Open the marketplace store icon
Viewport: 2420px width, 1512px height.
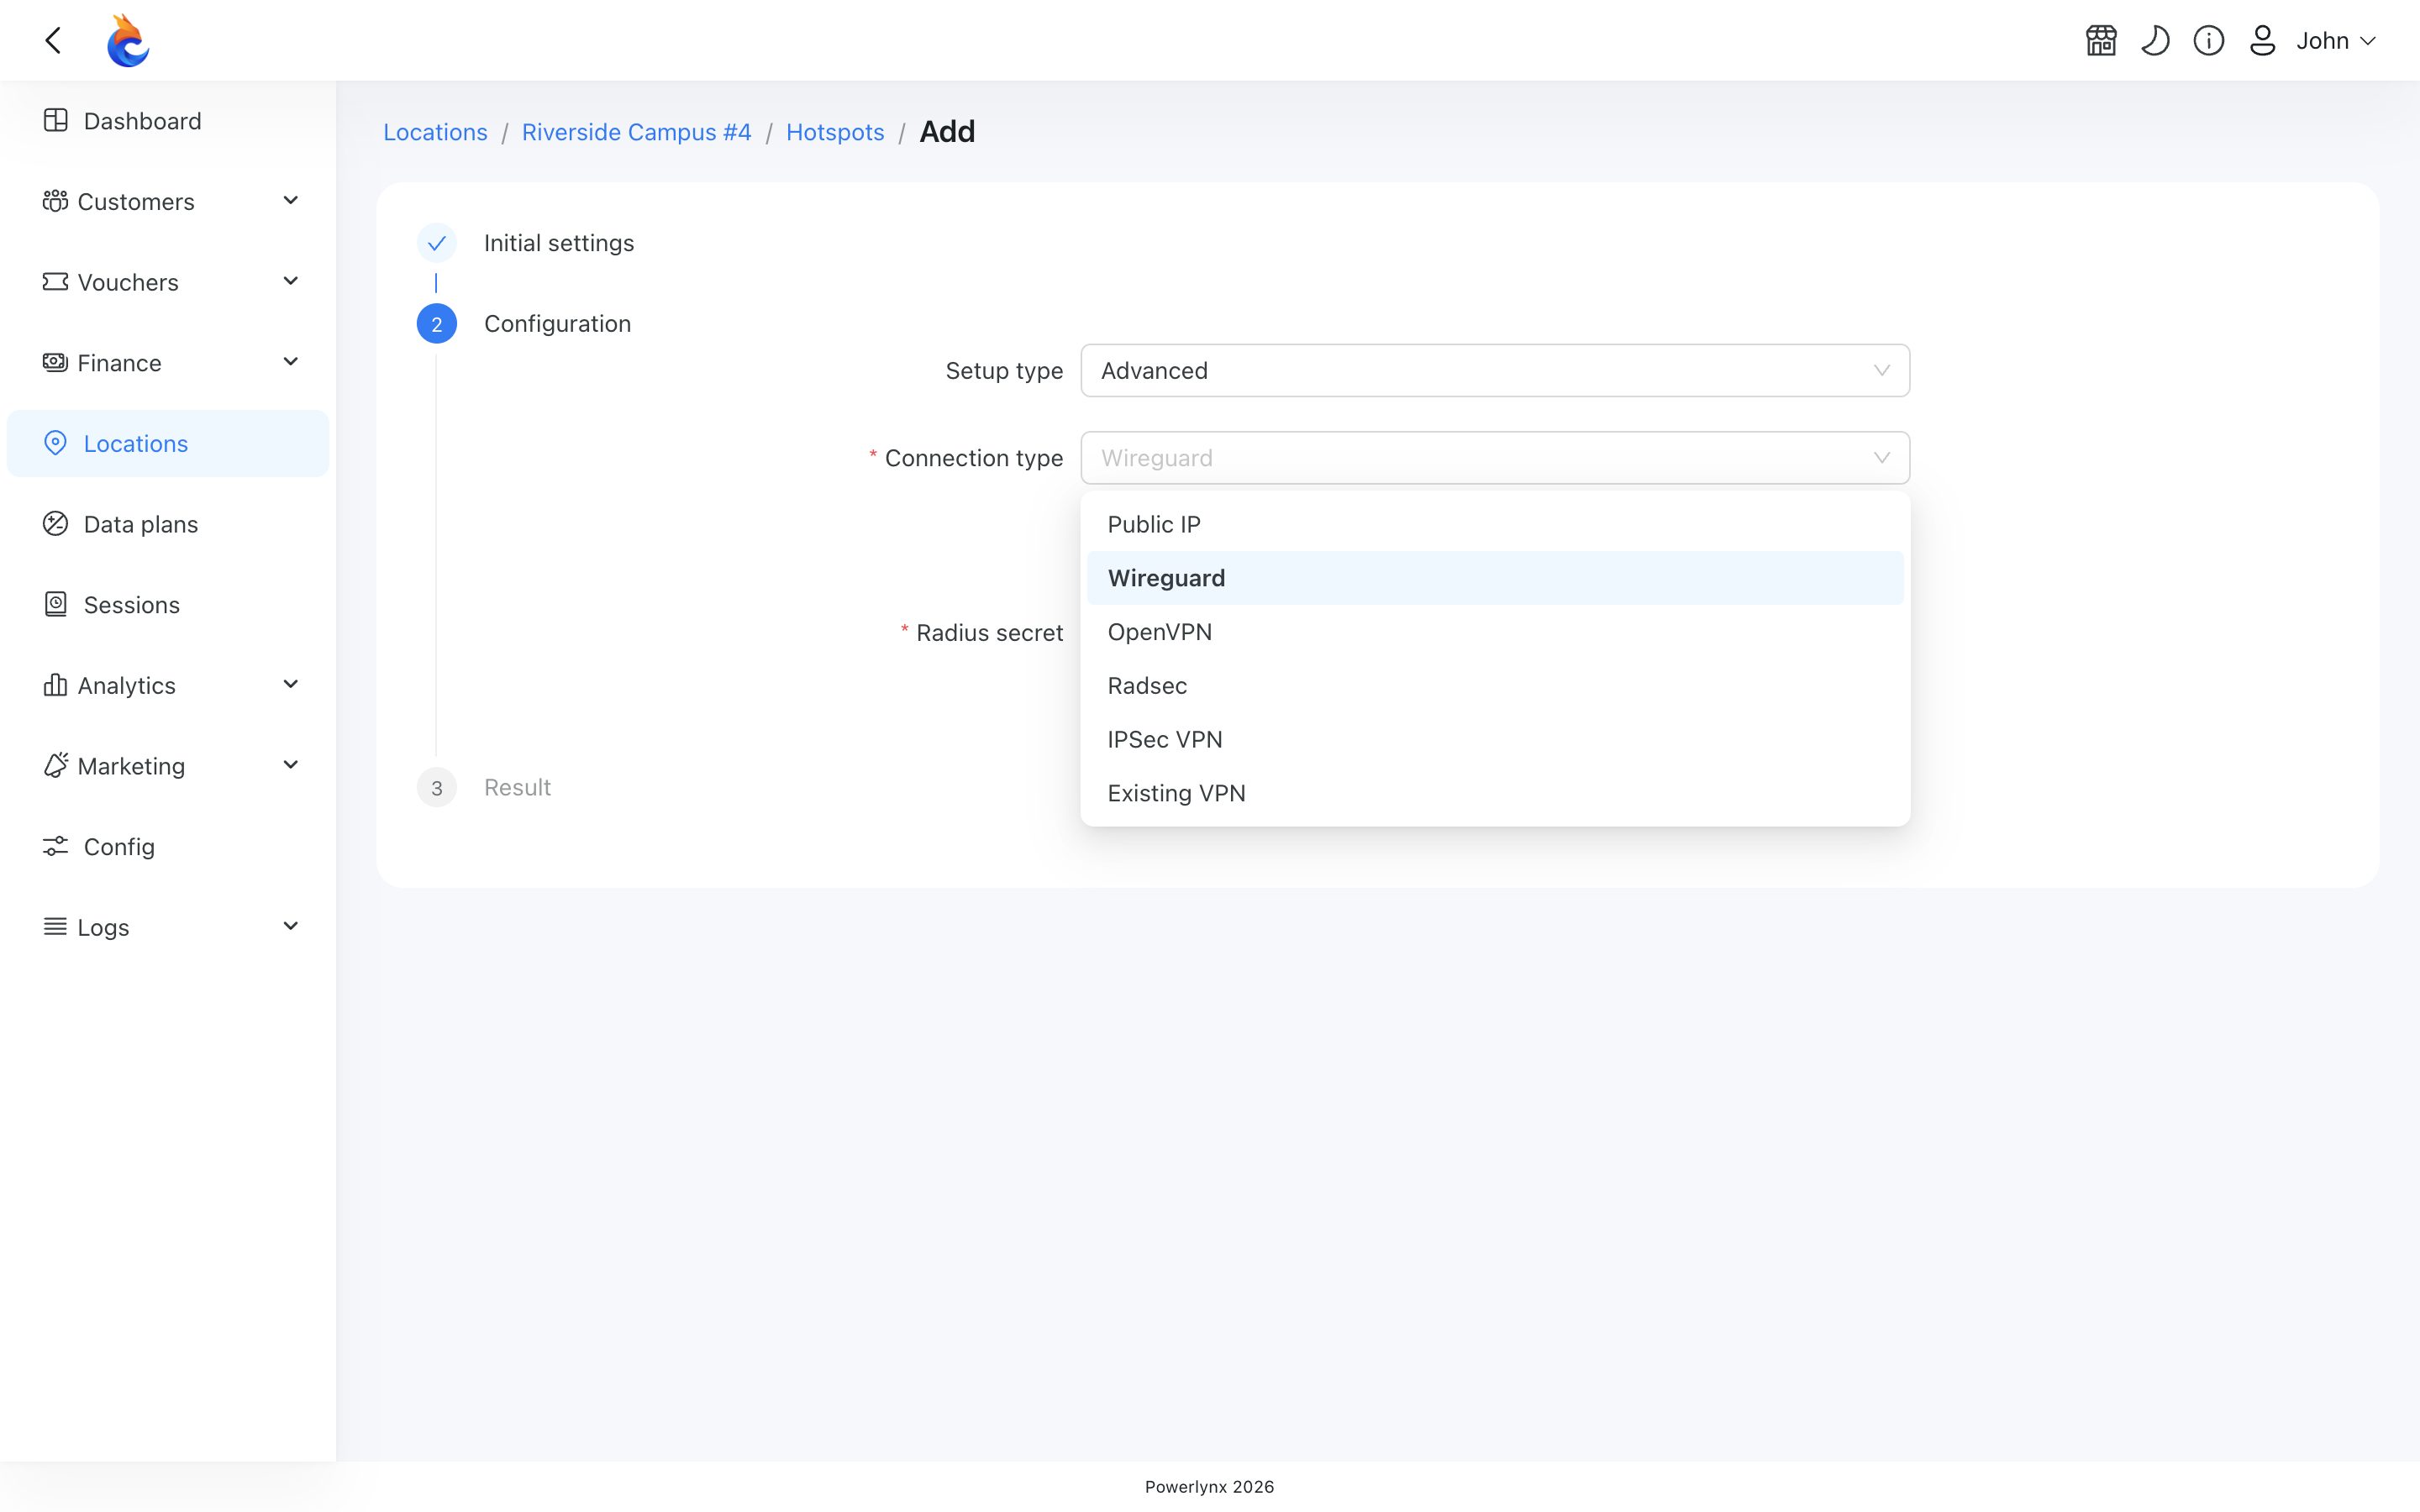click(x=2101, y=41)
